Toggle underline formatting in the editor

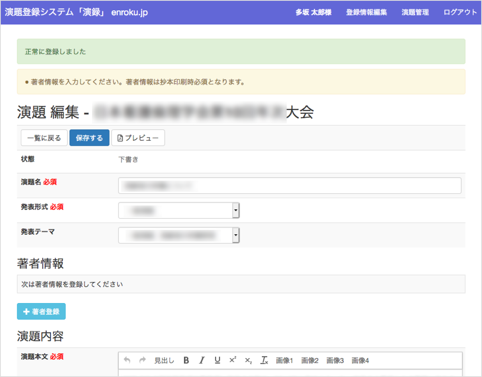tap(217, 361)
